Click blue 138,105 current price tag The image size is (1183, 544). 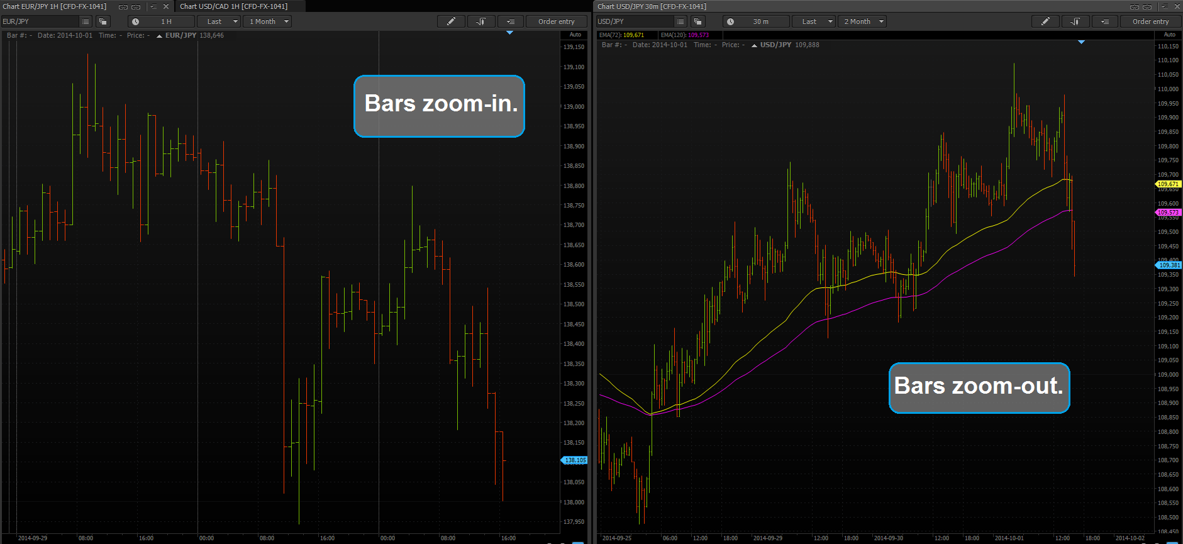(574, 460)
